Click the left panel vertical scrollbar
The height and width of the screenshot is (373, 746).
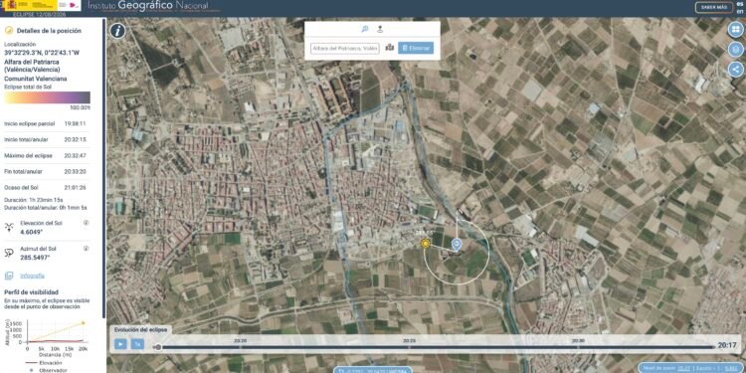(104, 168)
